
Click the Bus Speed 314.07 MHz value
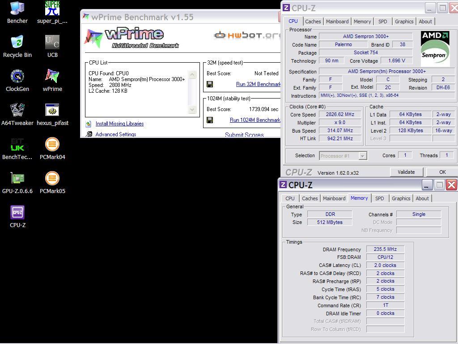click(x=340, y=130)
